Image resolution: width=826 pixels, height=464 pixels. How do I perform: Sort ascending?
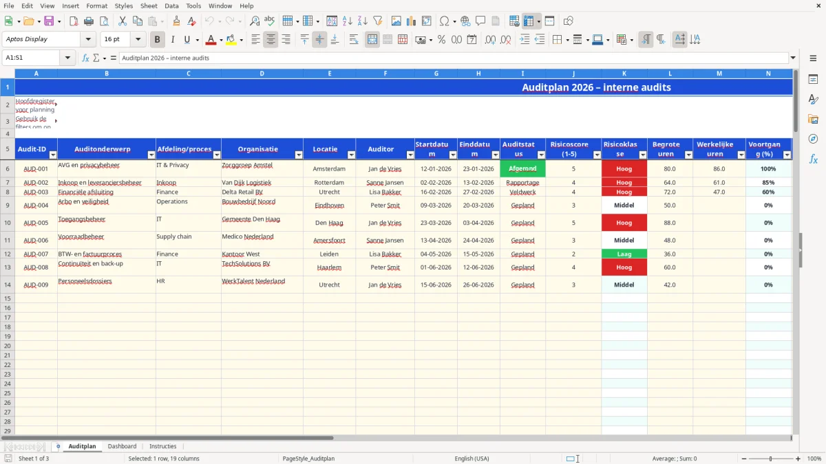click(x=348, y=21)
